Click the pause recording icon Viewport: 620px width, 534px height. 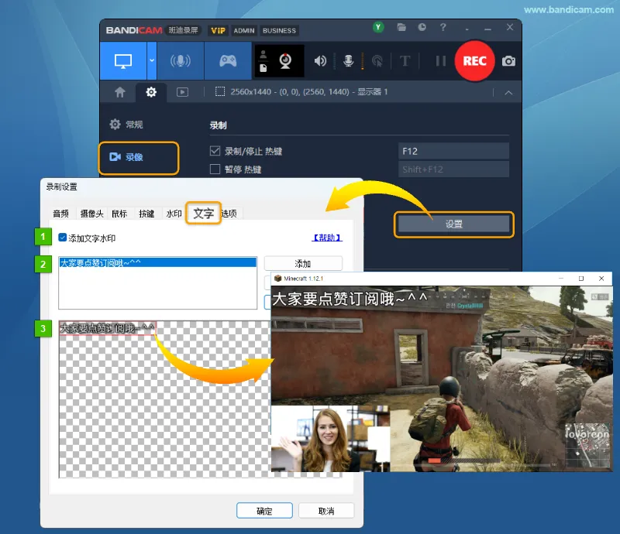[440, 61]
